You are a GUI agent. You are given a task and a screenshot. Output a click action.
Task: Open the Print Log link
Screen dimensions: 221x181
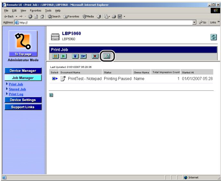point(16,94)
